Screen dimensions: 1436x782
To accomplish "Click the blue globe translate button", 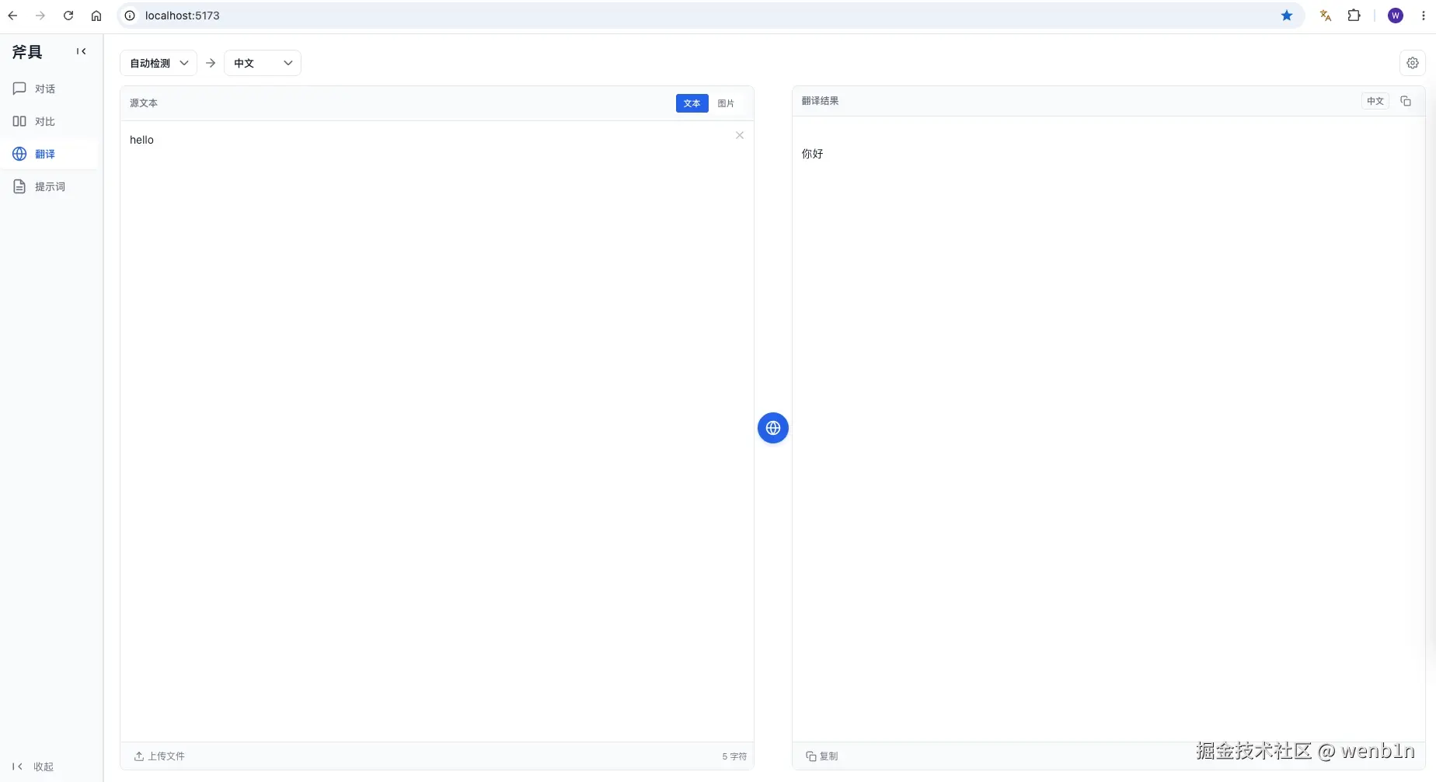I will click(x=773, y=428).
